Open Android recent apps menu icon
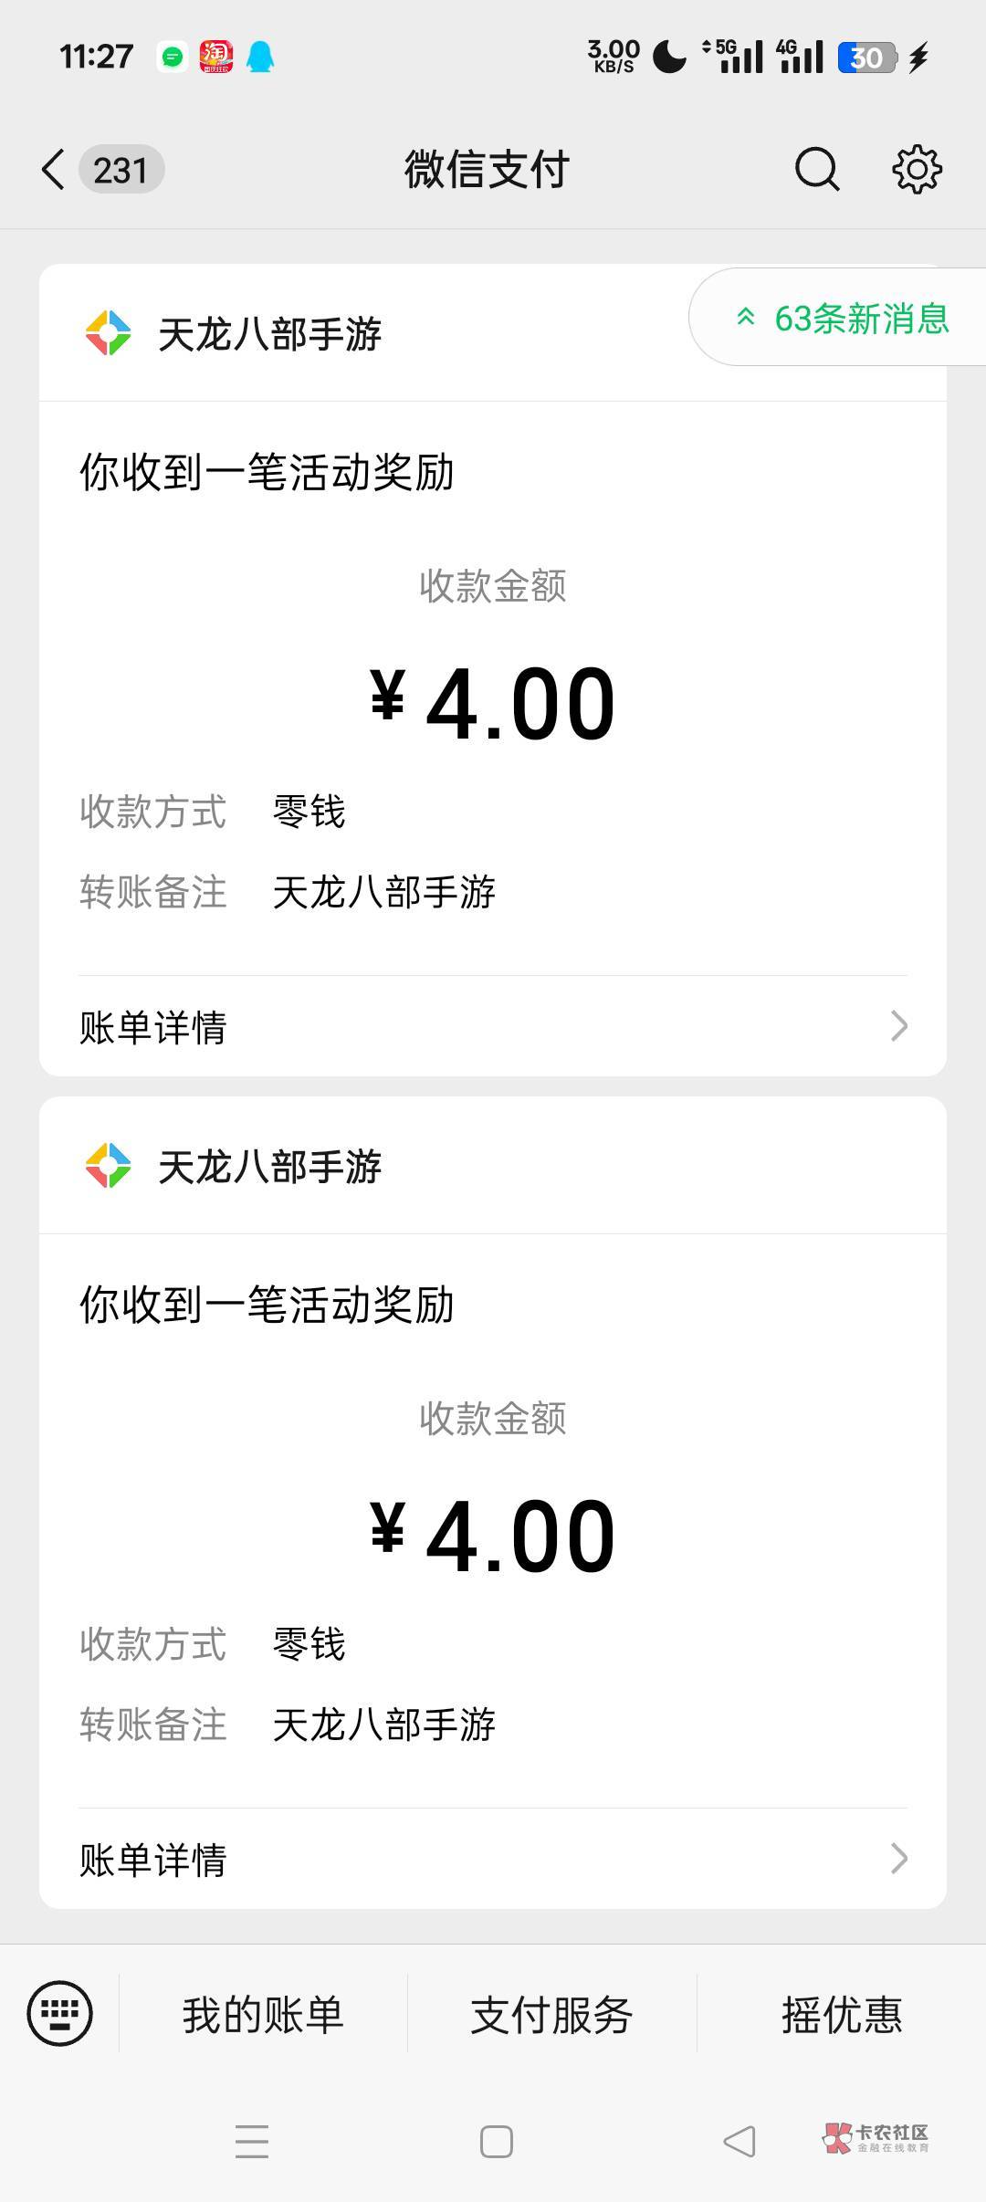The image size is (986, 2202). tap(252, 2141)
